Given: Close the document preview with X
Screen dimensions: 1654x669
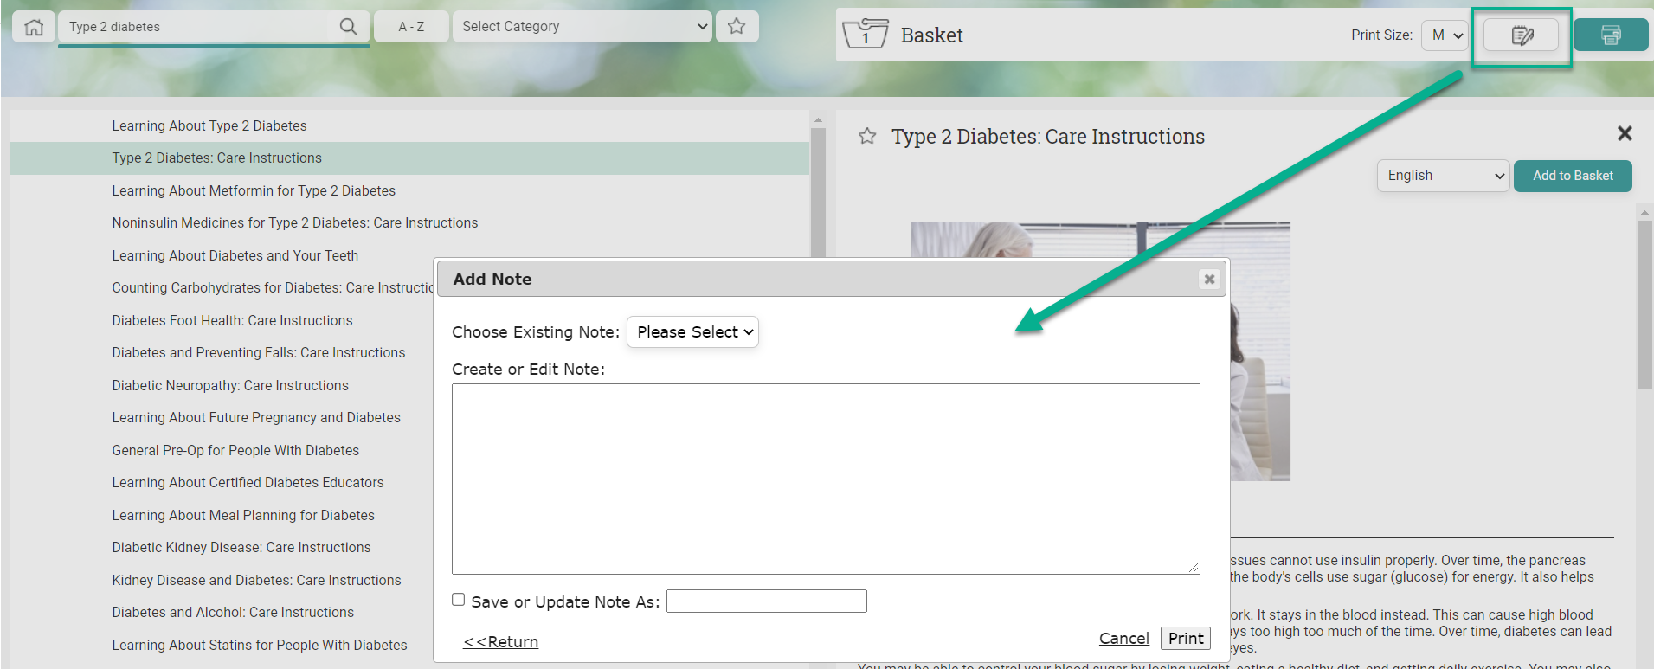Looking at the screenshot, I should [1624, 133].
